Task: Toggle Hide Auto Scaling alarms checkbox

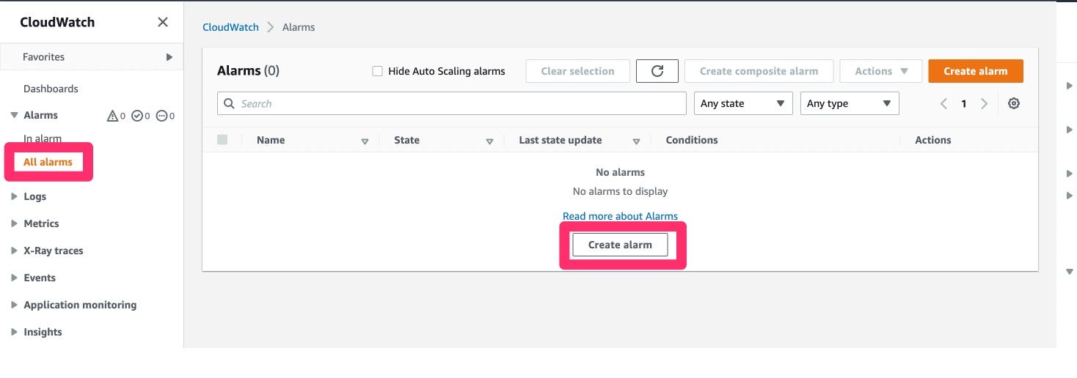Action: click(377, 71)
